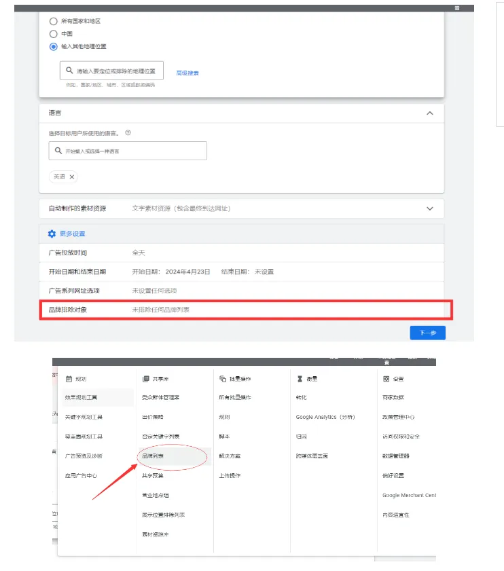Open Google Analytics（分析）

325,417
